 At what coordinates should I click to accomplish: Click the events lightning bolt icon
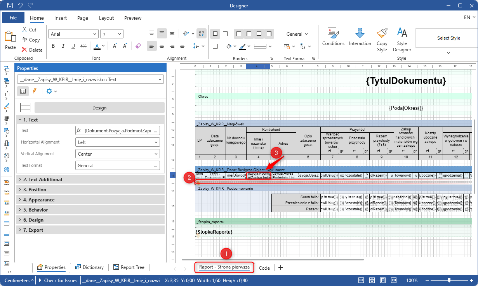tap(35, 91)
